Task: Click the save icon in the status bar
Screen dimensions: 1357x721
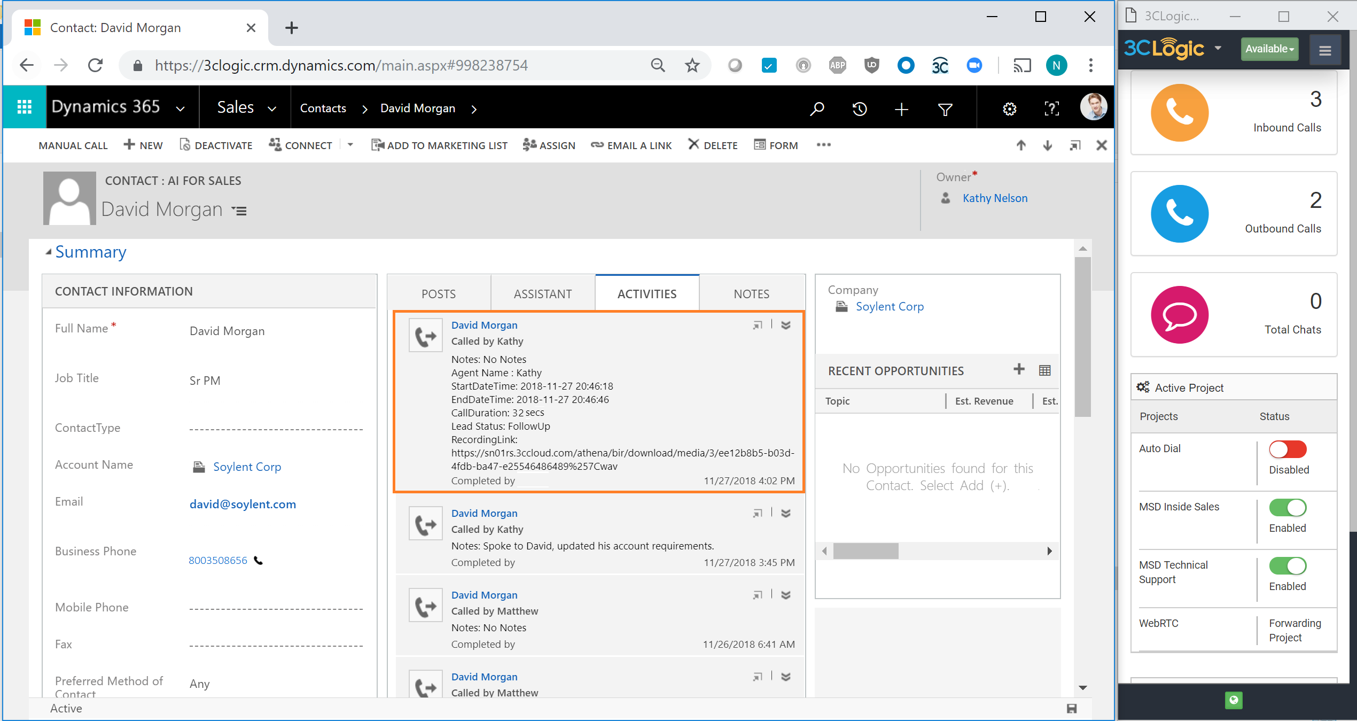Action: point(1072,708)
